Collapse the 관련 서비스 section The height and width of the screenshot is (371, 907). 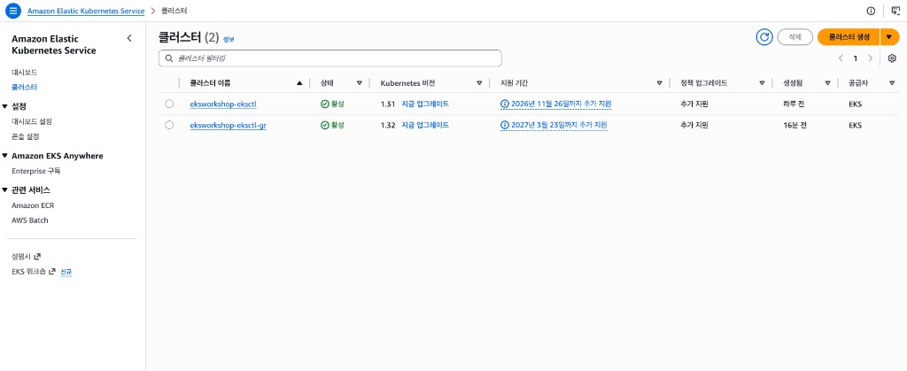pos(5,190)
